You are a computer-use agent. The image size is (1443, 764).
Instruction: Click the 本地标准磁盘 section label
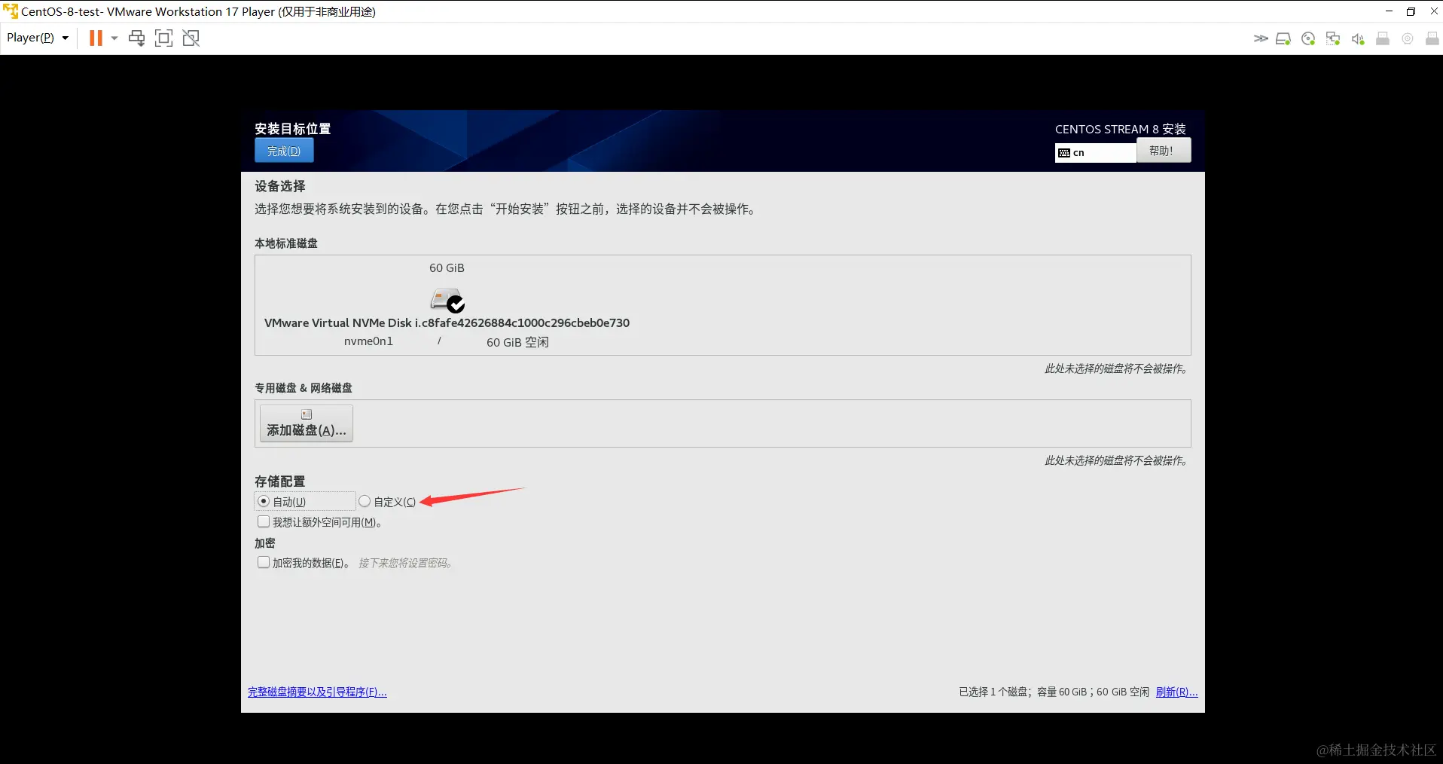click(286, 243)
